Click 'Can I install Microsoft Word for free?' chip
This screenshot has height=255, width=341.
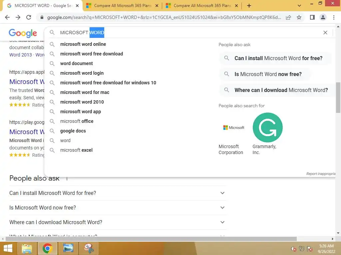point(275,58)
